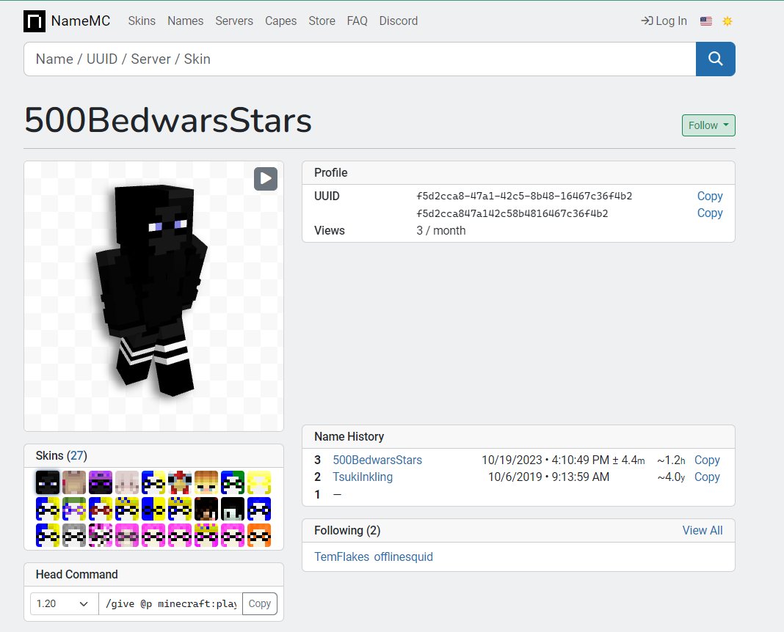Click the magnifying glass search button
This screenshot has width=784, height=632.
pyautogui.click(x=715, y=59)
